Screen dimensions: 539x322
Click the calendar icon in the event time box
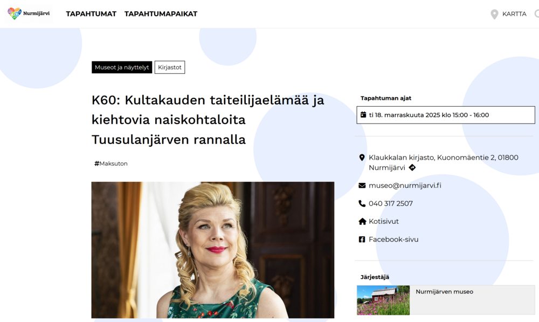[363, 115]
